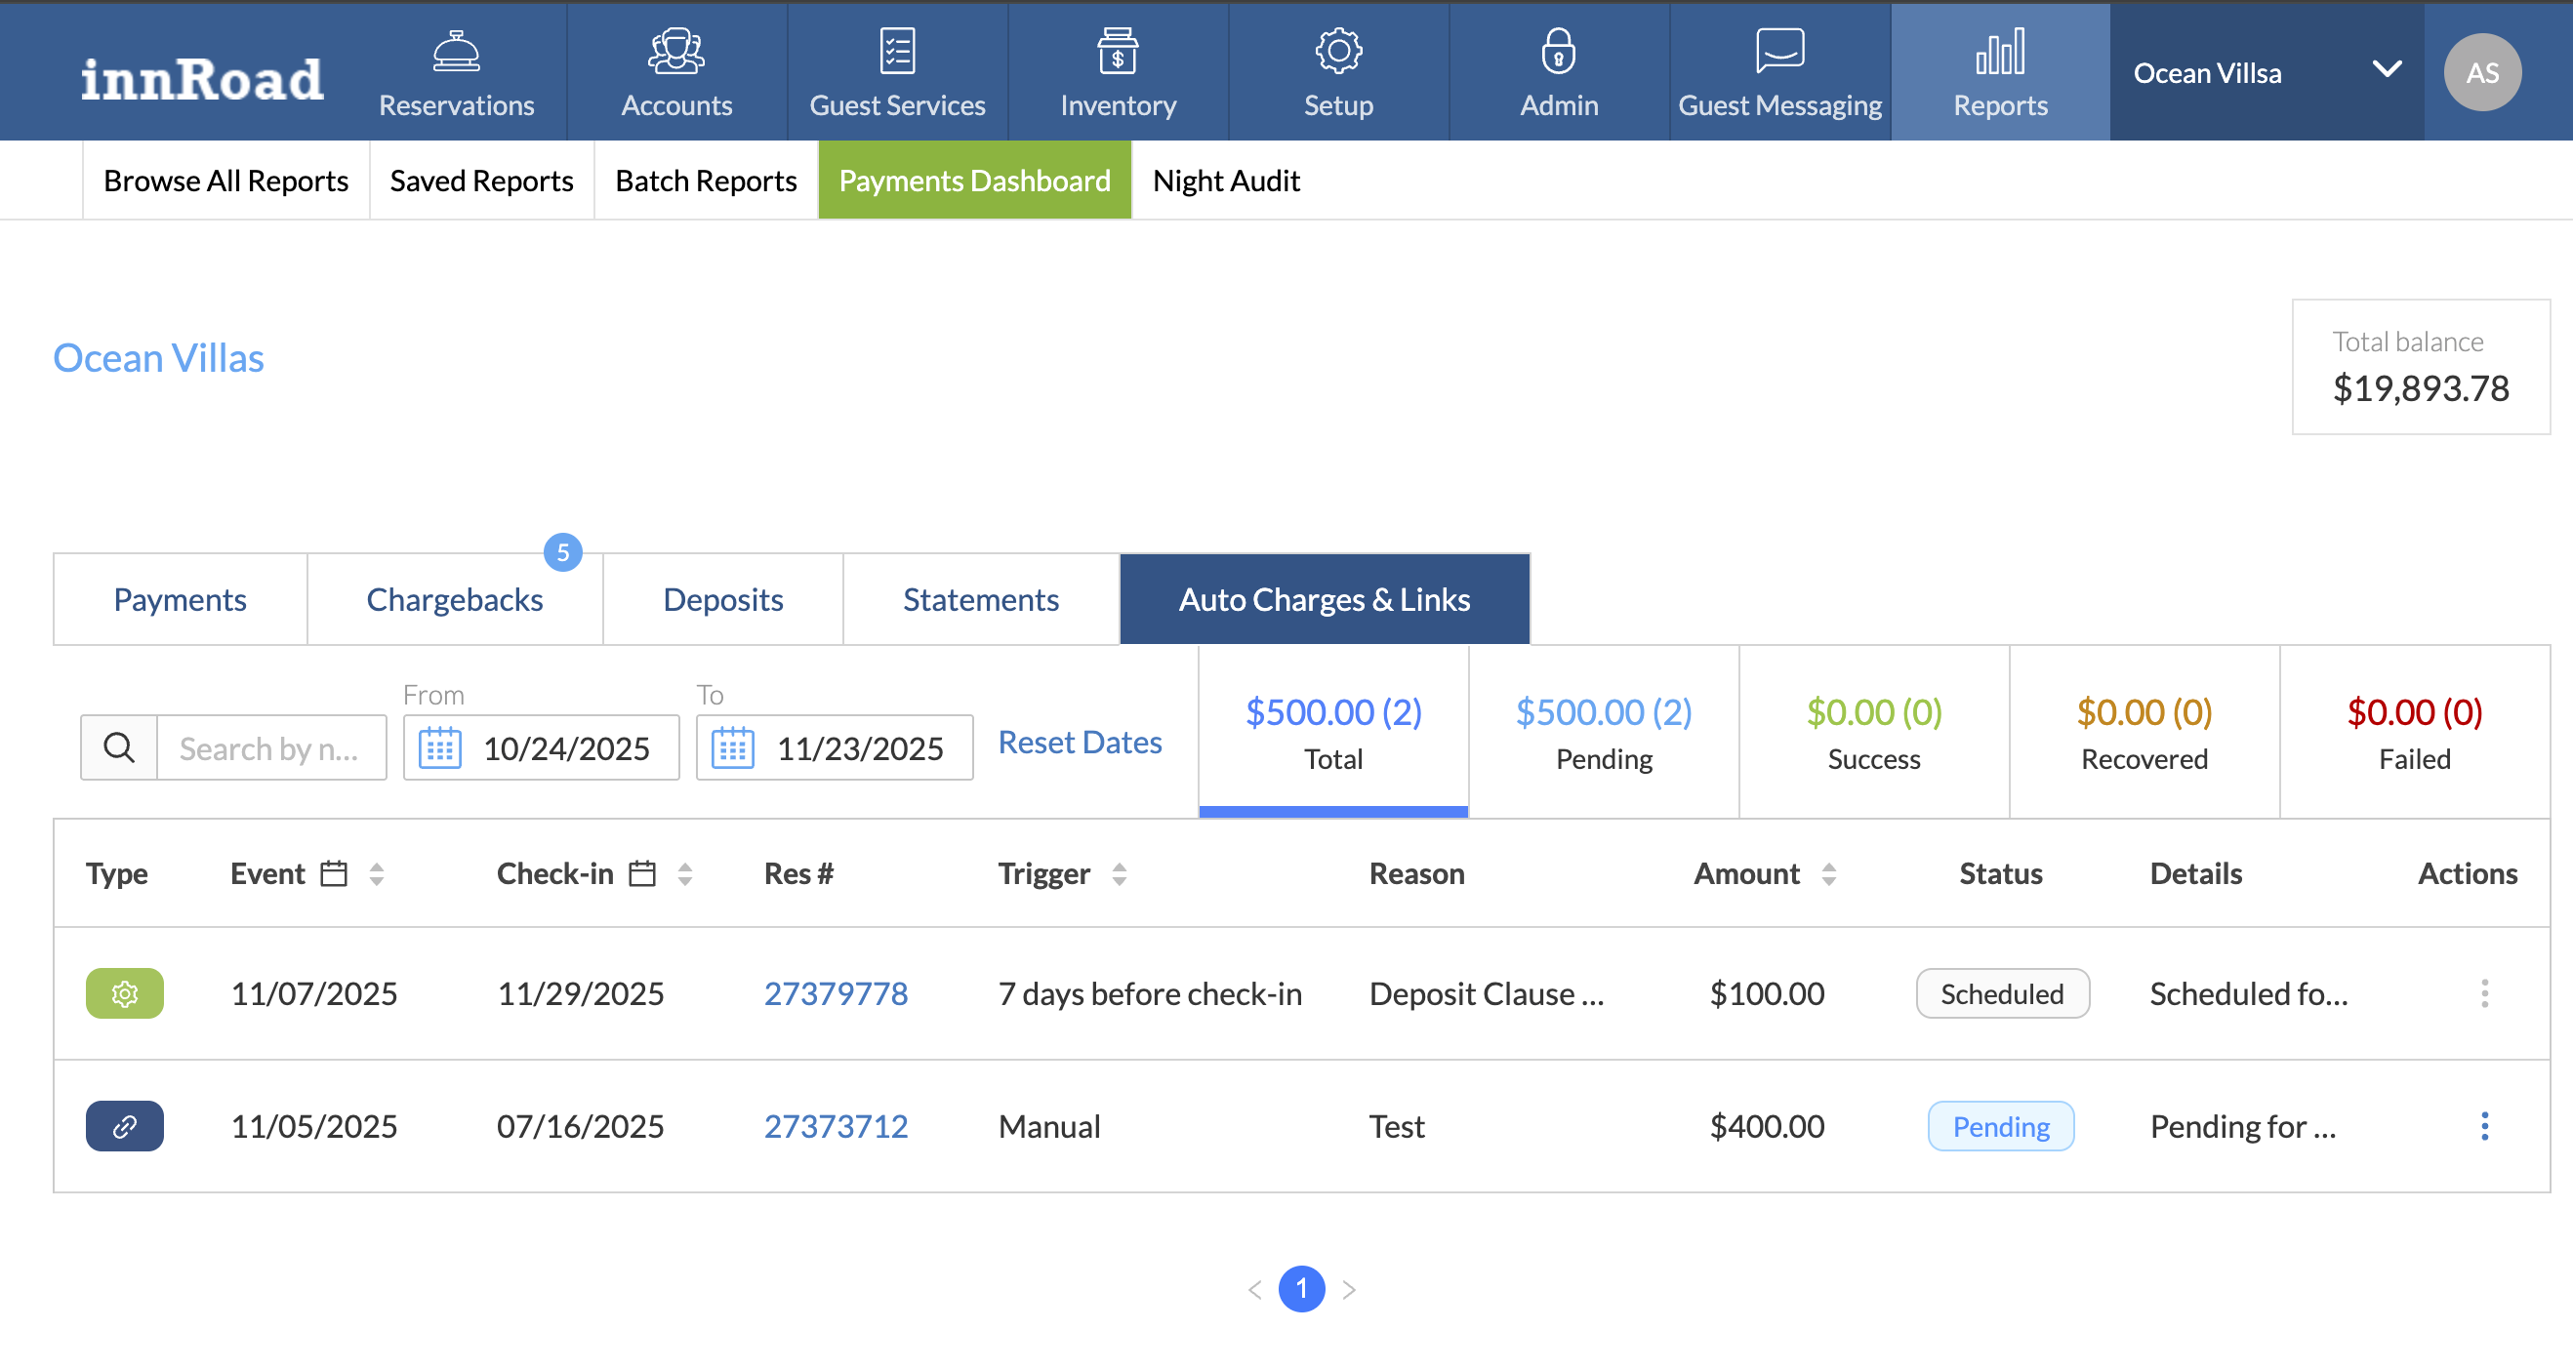
Task: Open the Reservations bell icon
Action: pyautogui.click(x=456, y=52)
